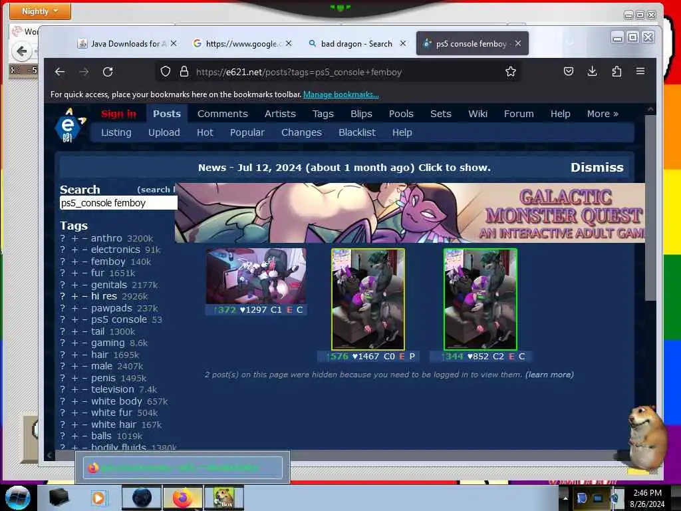
Task: Close the bad dragon Search tab
Action: 402,43
